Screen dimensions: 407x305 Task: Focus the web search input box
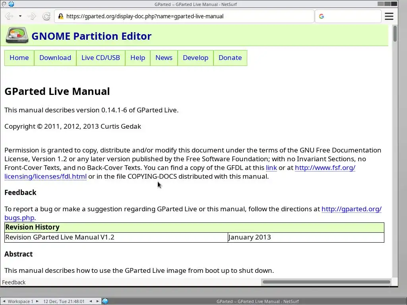348,16
